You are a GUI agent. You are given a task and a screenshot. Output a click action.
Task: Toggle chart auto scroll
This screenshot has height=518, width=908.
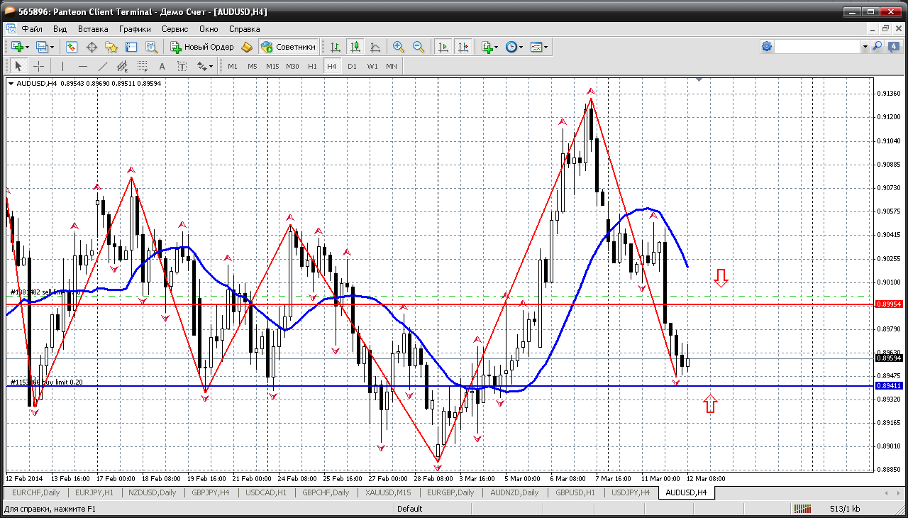pos(443,47)
